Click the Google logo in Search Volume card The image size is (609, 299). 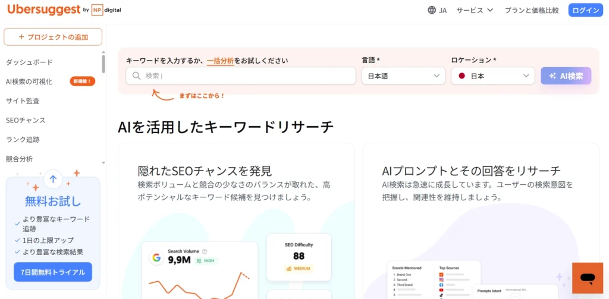[x=156, y=257]
